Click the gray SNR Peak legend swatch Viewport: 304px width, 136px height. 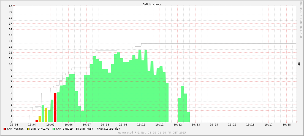(x=77, y=129)
